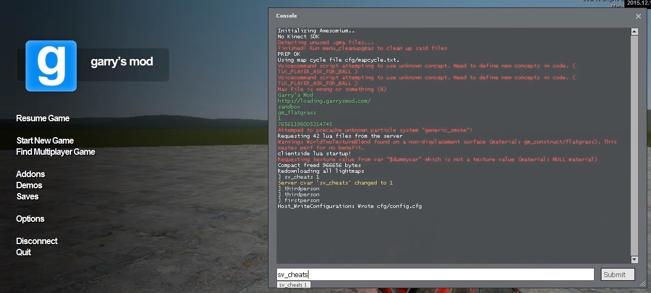The height and width of the screenshot is (293, 651).
Task: Open the Demos menu entry
Action: (x=29, y=186)
